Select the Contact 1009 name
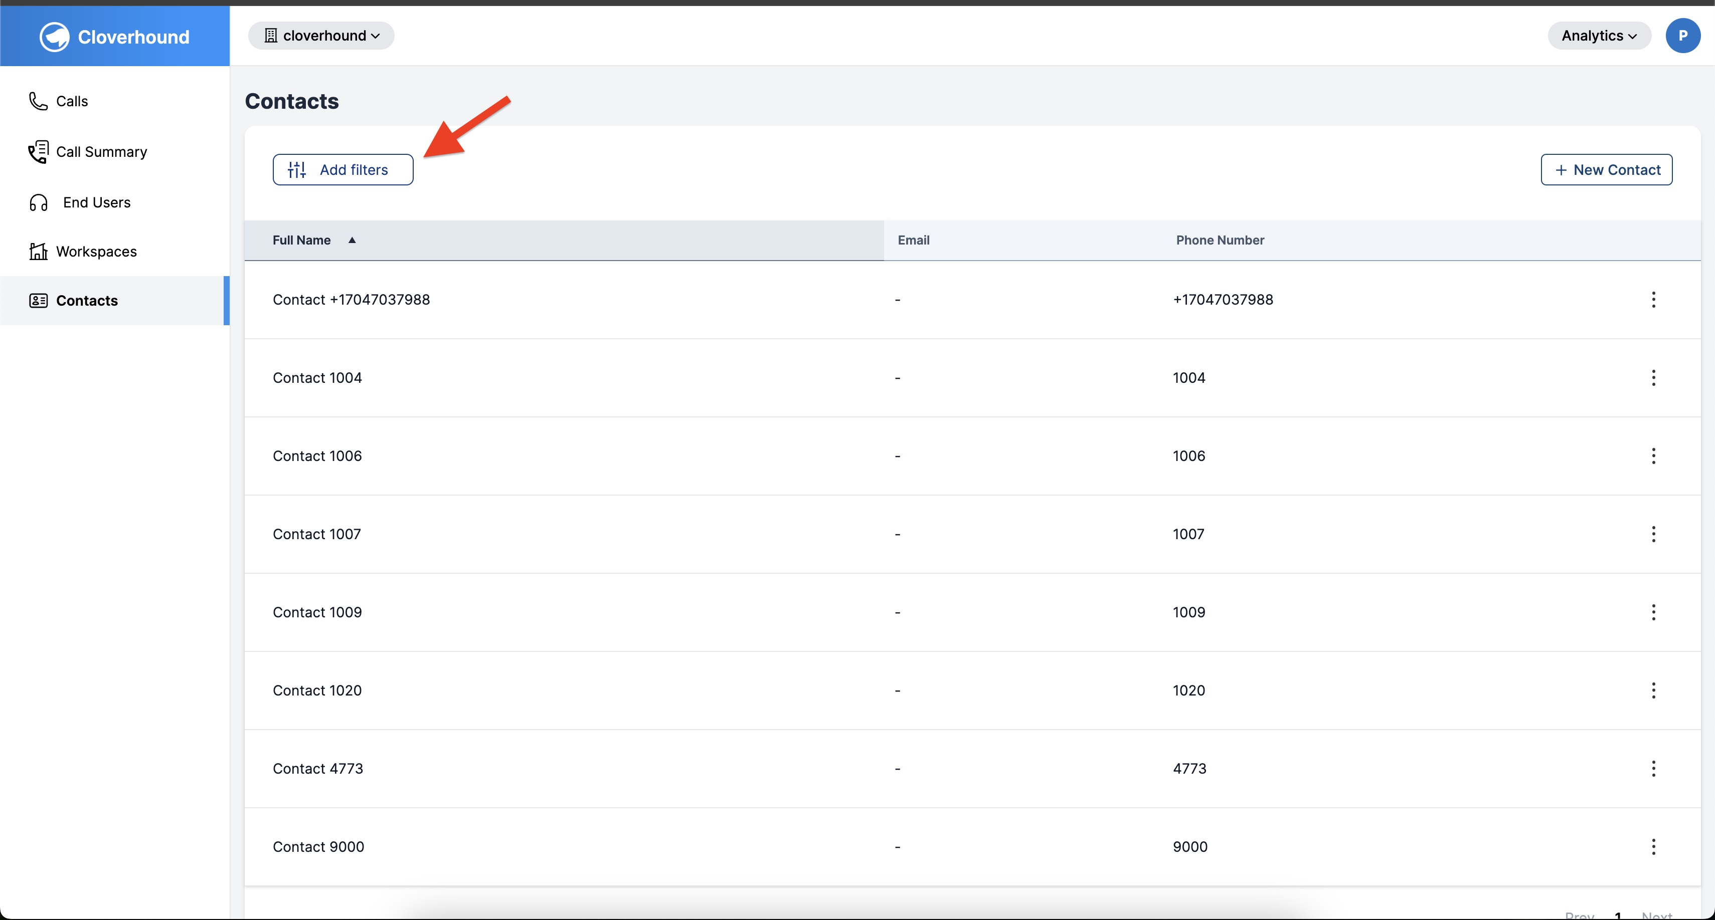Screen dimensions: 1715x920 tap(317, 612)
